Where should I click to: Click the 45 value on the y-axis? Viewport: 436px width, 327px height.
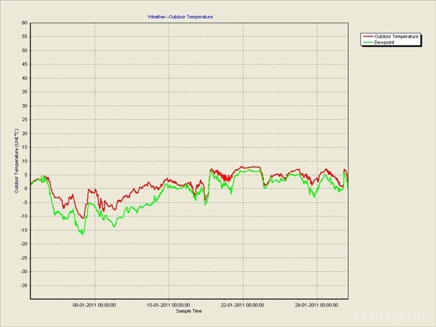click(x=24, y=65)
